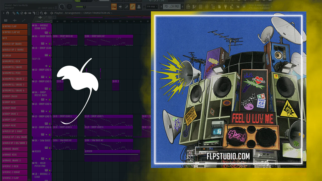
Task: Select the Delete tool
Action: click(x=22, y=13)
